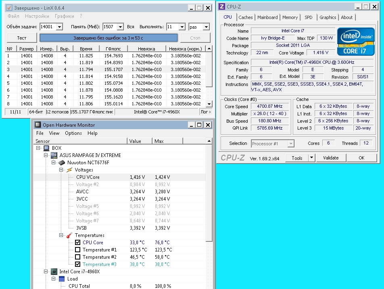The image size is (384, 289).
Task: Open the ? help menu in LinX
Action: coord(81,16)
